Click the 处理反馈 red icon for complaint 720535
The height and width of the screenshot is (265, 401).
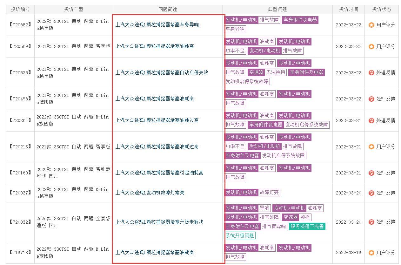[x=371, y=72]
